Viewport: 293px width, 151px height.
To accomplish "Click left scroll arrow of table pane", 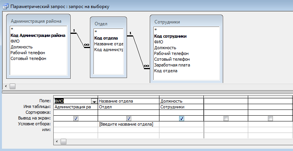I will pos(6,86).
